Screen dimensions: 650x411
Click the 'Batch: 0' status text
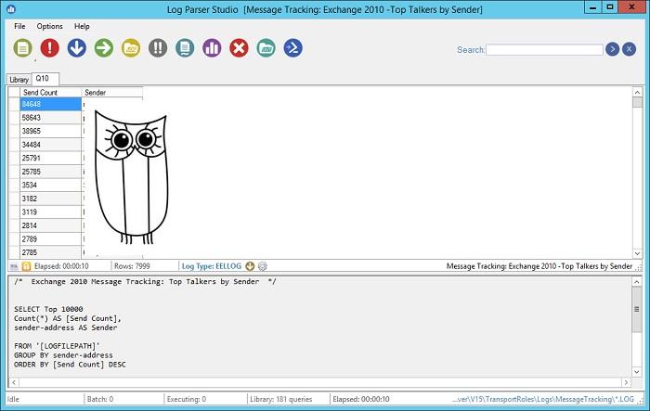(100, 399)
